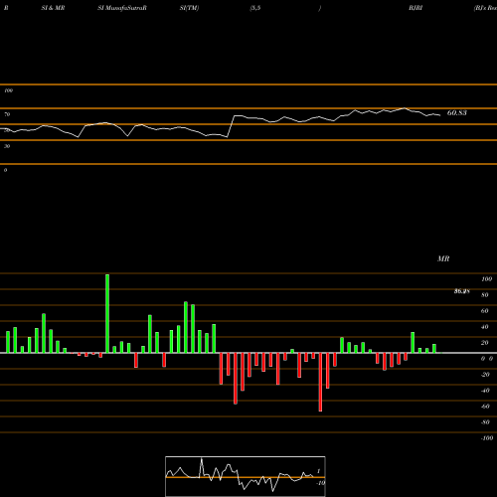Viewport: 497px width, 497px height.
Task: Click the deepest red MR bar
Action: (x=320, y=382)
